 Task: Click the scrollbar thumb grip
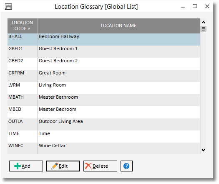tap(204, 29)
